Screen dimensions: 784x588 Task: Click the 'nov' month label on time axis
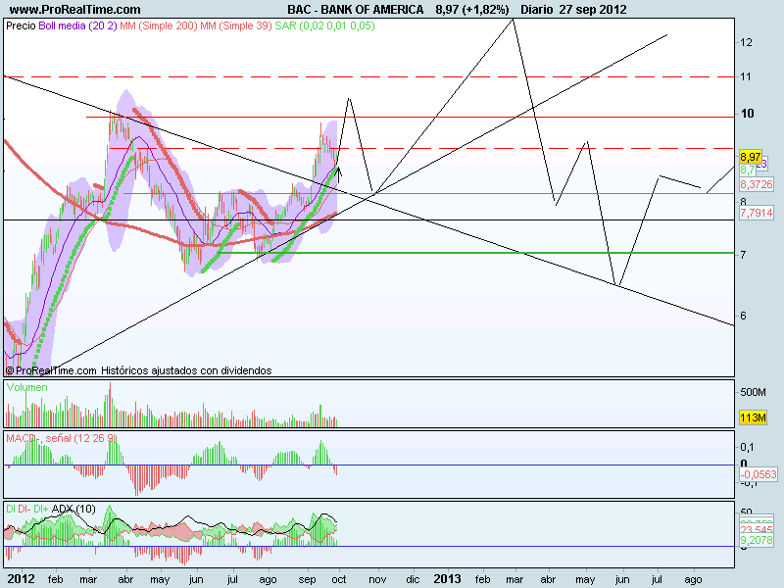377,579
